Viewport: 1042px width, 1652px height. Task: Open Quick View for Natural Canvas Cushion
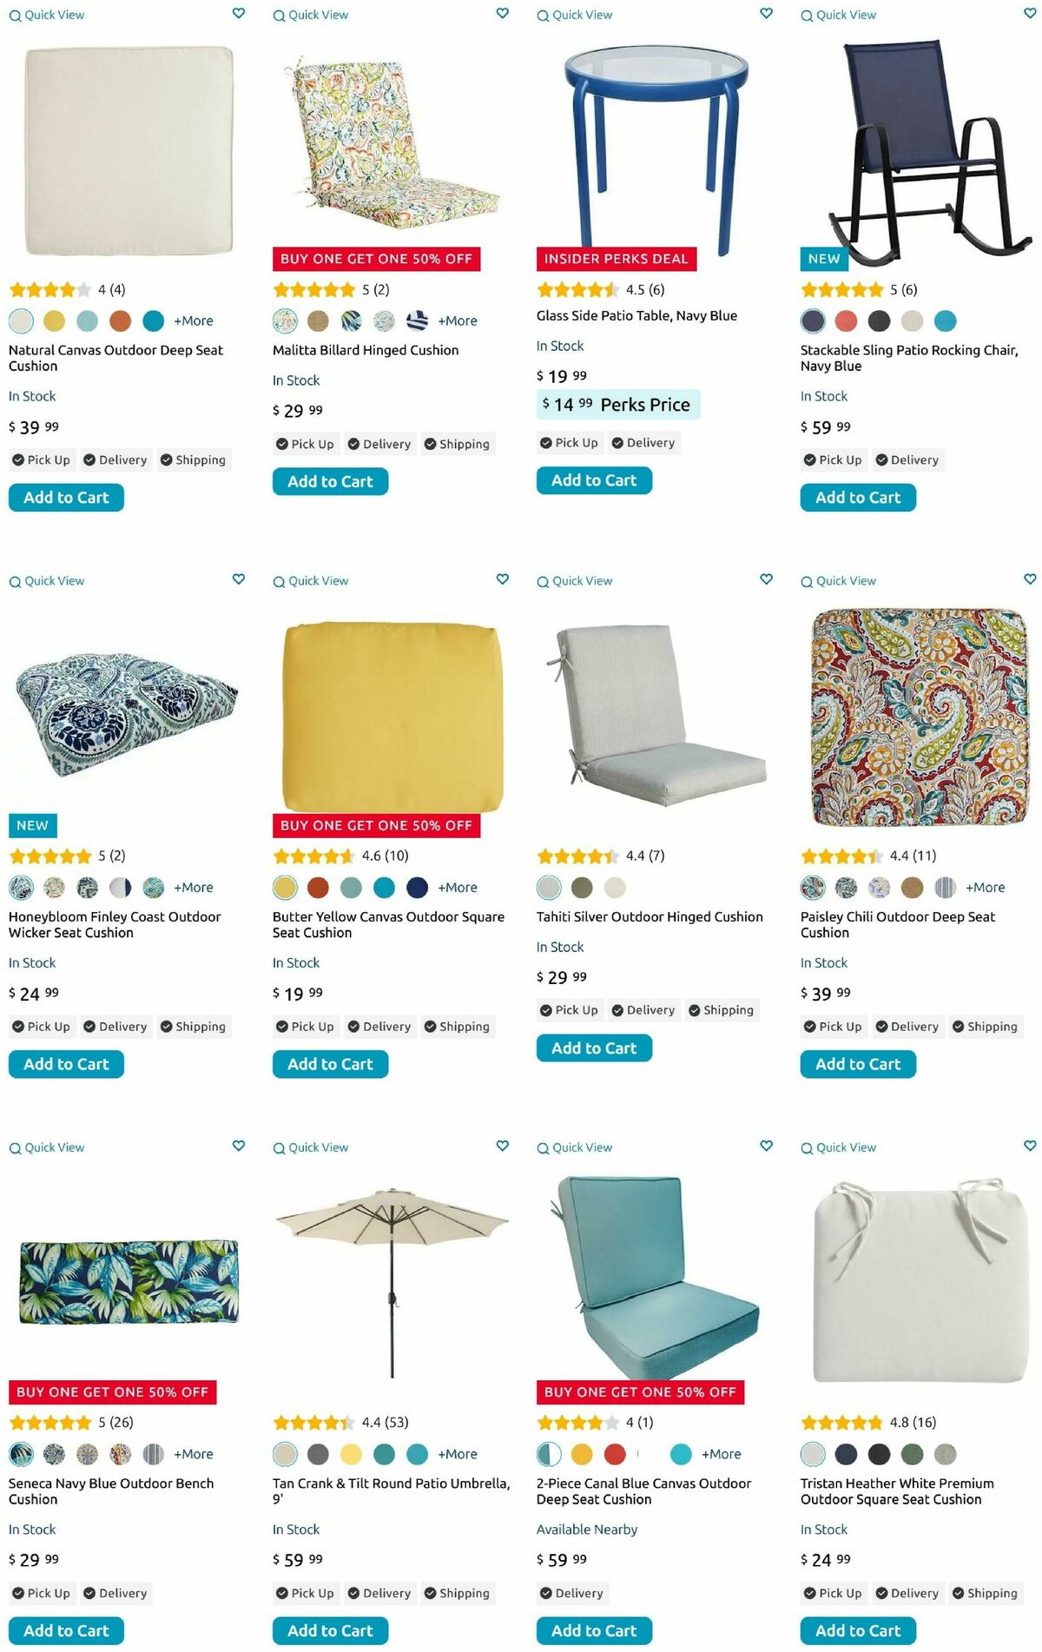pos(47,15)
